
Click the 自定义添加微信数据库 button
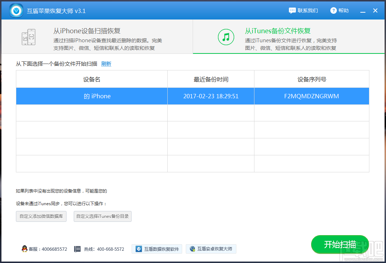[41, 216]
